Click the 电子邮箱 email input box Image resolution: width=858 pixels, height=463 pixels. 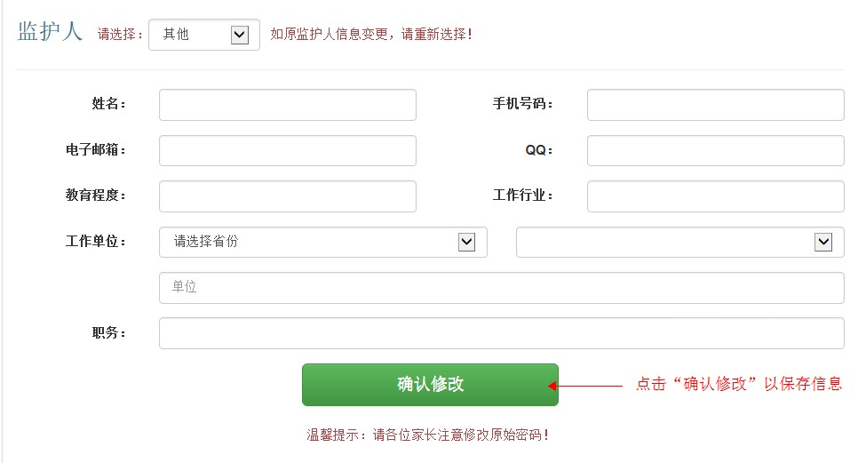[287, 151]
